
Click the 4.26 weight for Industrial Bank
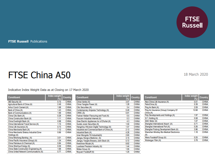point(127,132)
